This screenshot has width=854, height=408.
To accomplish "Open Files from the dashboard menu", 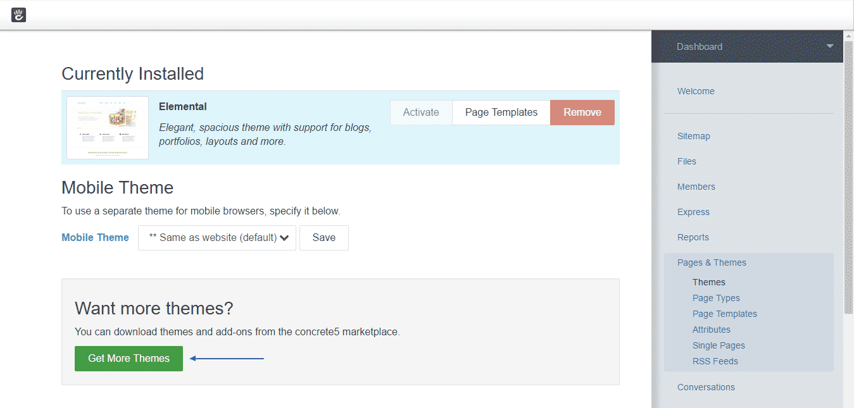I will (x=686, y=161).
